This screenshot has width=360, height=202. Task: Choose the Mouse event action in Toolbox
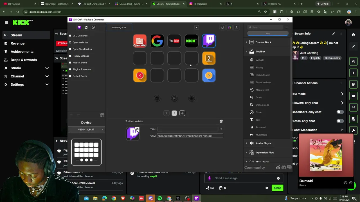pyautogui.click(x=262, y=90)
